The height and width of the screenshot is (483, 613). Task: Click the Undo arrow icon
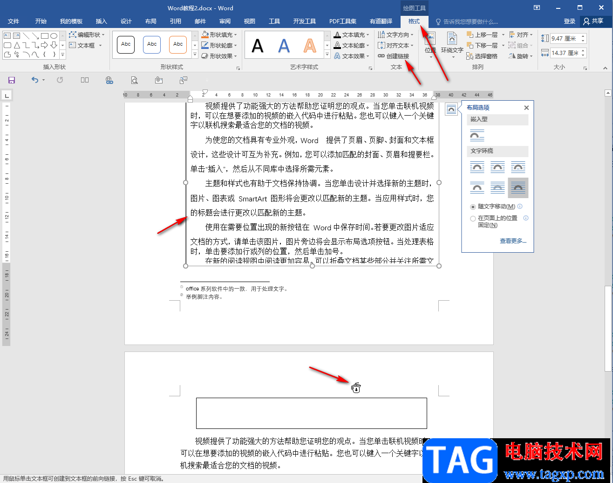35,80
